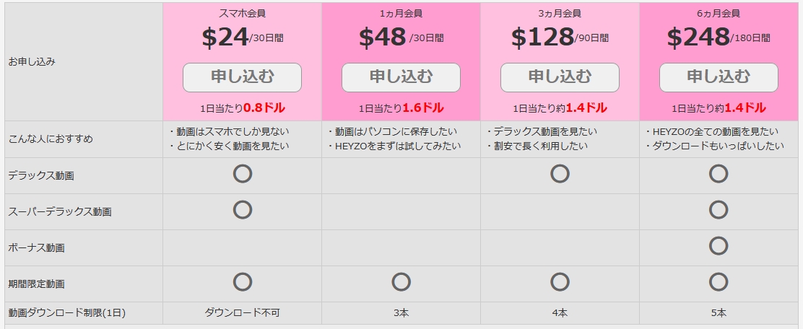This screenshot has width=803, height=329.
Task: Click ボーナス動画 circle mark for 6ヵ月会員
Action: [x=719, y=246]
